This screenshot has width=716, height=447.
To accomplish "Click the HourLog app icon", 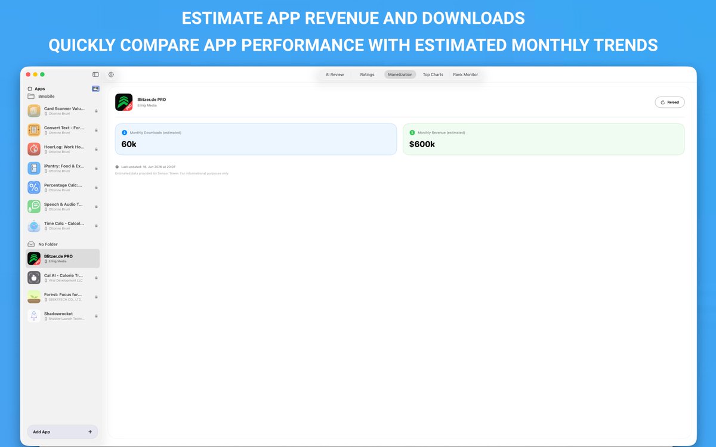I will point(34,149).
